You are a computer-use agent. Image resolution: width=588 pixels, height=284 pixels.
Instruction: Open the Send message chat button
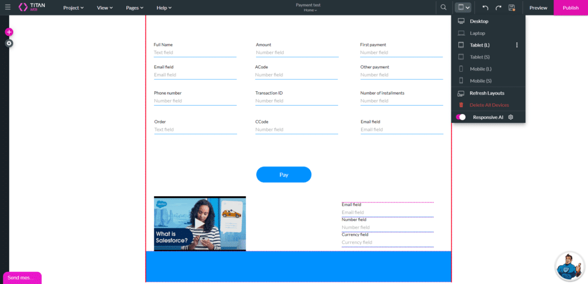(x=22, y=278)
